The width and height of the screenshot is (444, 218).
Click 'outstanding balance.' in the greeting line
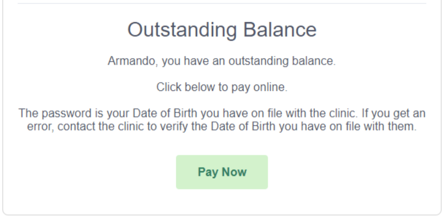point(282,61)
